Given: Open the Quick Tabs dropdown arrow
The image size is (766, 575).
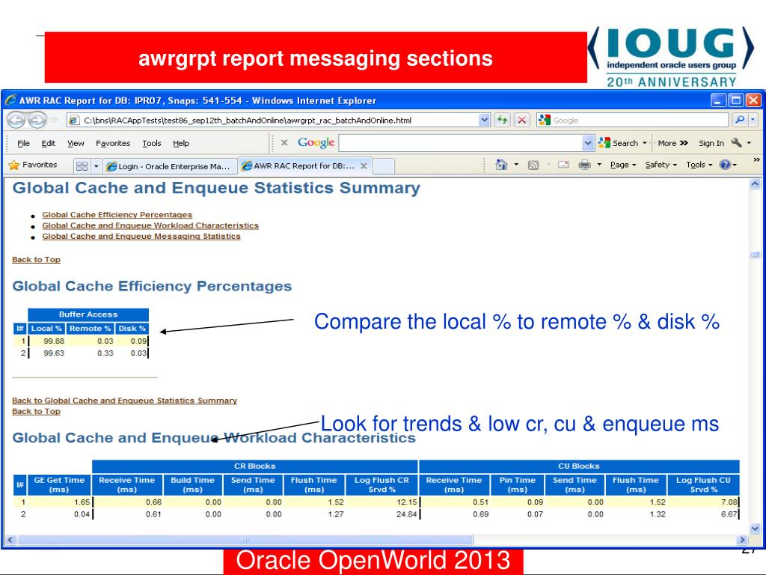Looking at the screenshot, I should coord(96,166).
